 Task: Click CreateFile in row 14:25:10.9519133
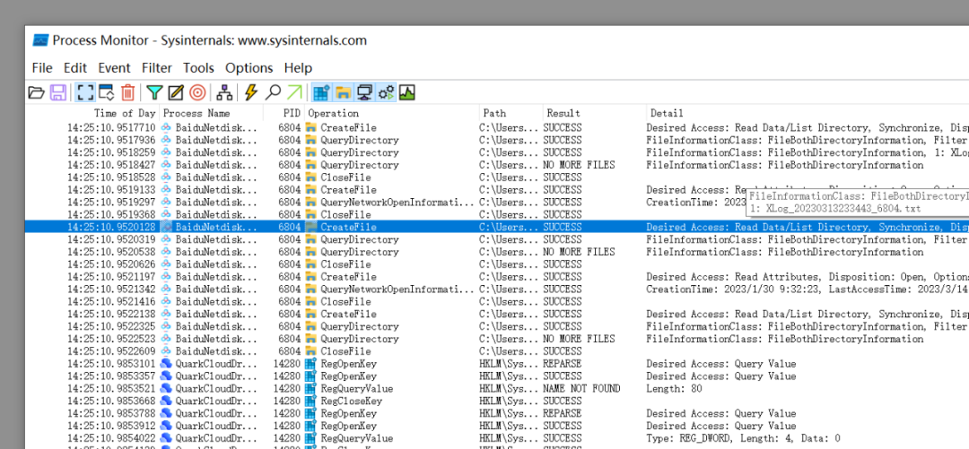(x=348, y=190)
